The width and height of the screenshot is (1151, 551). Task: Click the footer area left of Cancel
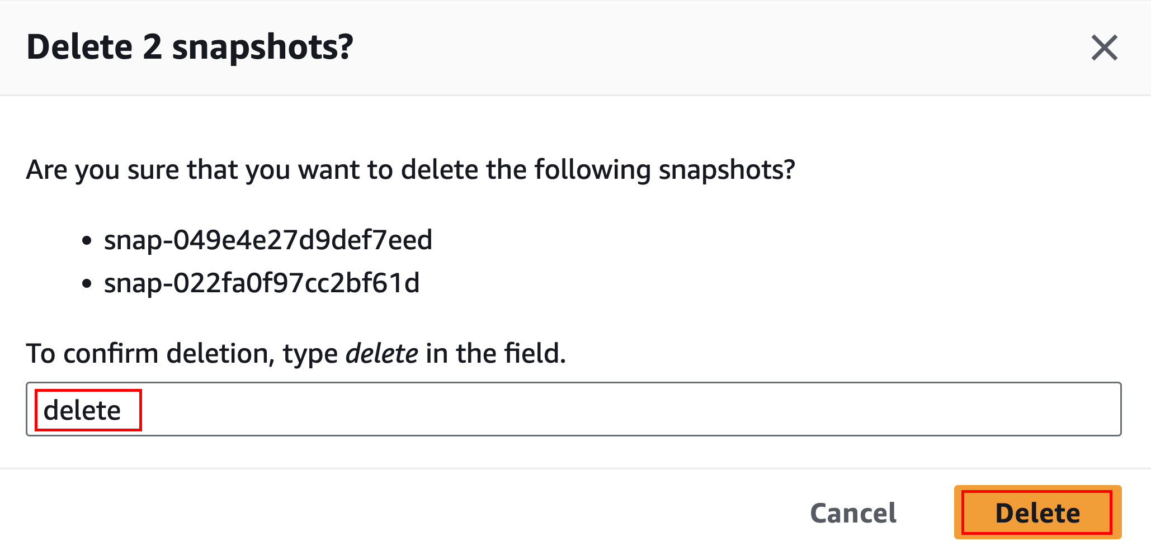coord(391,512)
